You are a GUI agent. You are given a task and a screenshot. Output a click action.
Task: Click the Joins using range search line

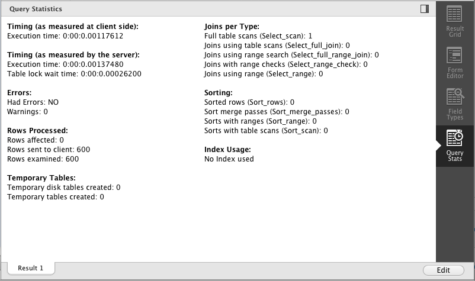[291, 55]
